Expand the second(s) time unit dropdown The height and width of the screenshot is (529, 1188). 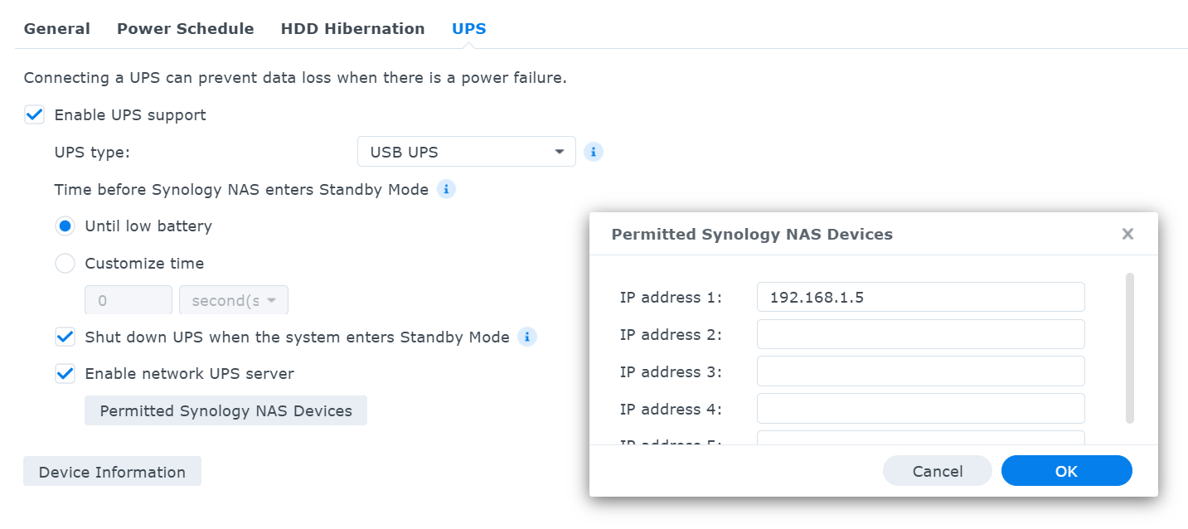(234, 300)
